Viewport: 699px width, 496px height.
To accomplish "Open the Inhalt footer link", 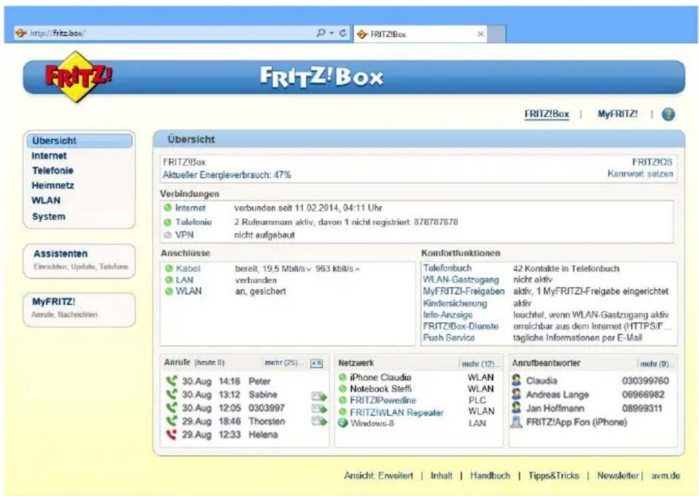I will click(441, 475).
